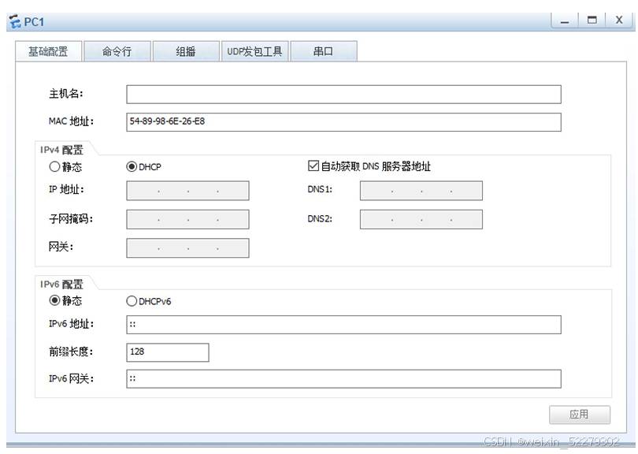Select DHCPv6 radio button

pos(132,301)
